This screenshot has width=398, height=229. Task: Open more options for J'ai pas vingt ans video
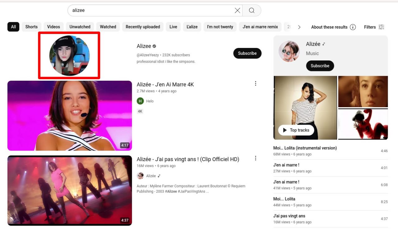[256, 158]
